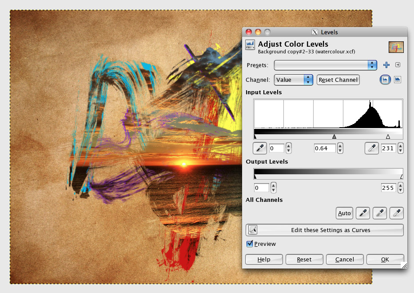Pick all-channels white point eyedropper
The width and height of the screenshot is (414, 293).
[397, 213]
